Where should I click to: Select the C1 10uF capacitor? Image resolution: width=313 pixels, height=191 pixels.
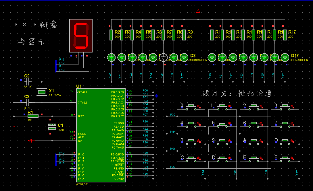pos(52,126)
